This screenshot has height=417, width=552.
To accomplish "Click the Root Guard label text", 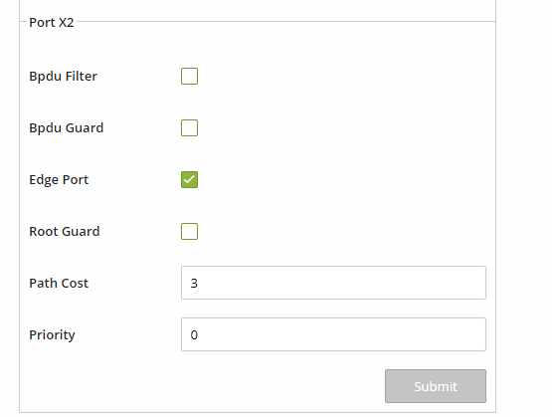I will [65, 232].
